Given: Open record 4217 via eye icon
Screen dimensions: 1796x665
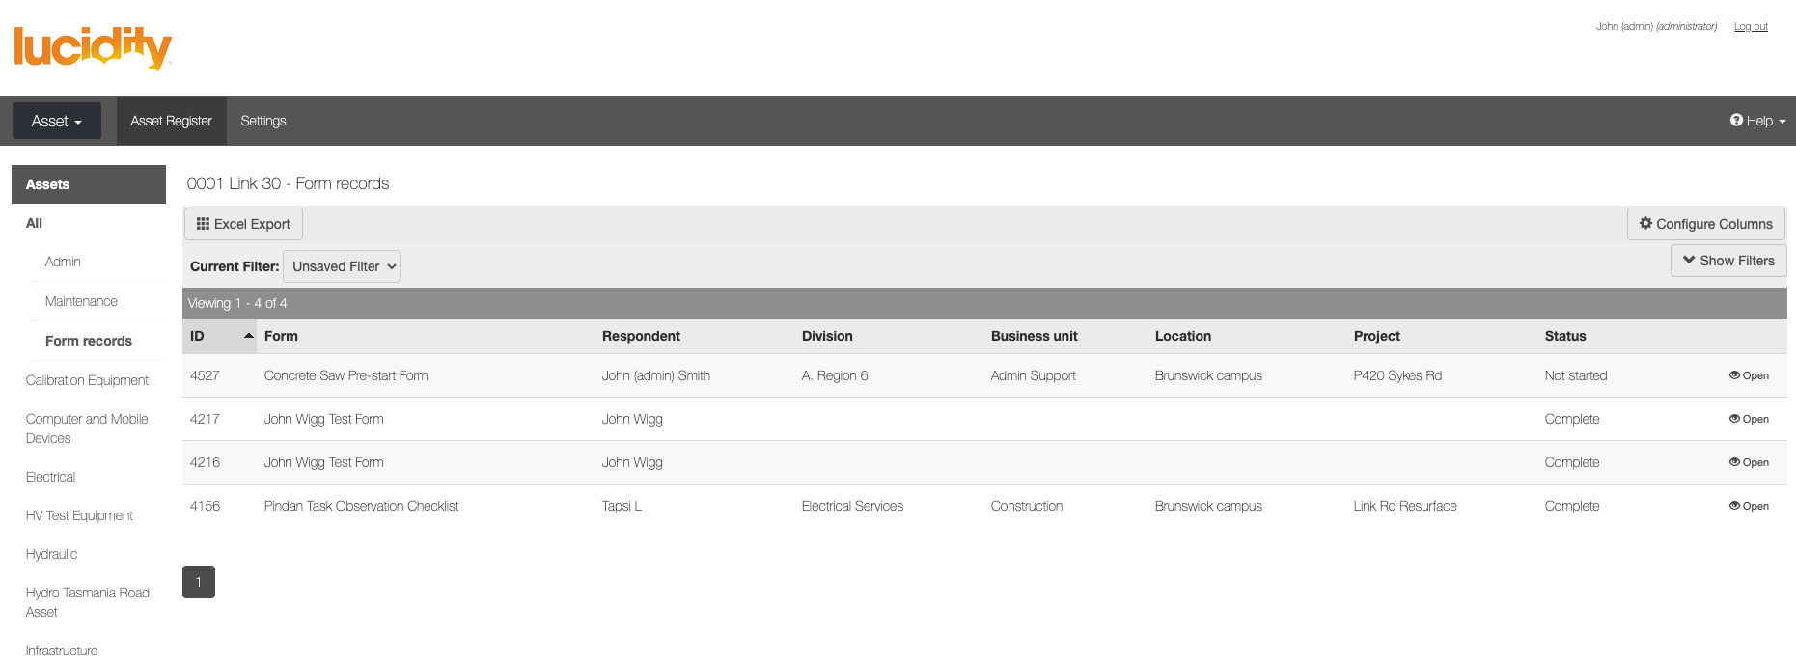Looking at the screenshot, I should 1734,419.
